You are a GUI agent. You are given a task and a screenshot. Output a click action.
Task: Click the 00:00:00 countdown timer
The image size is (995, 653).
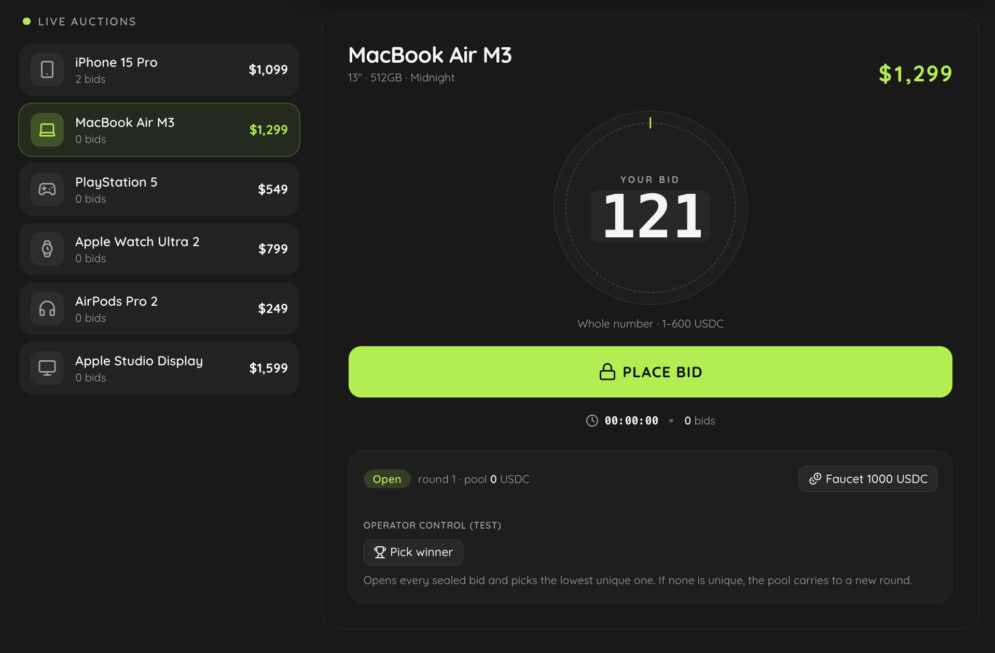click(631, 420)
